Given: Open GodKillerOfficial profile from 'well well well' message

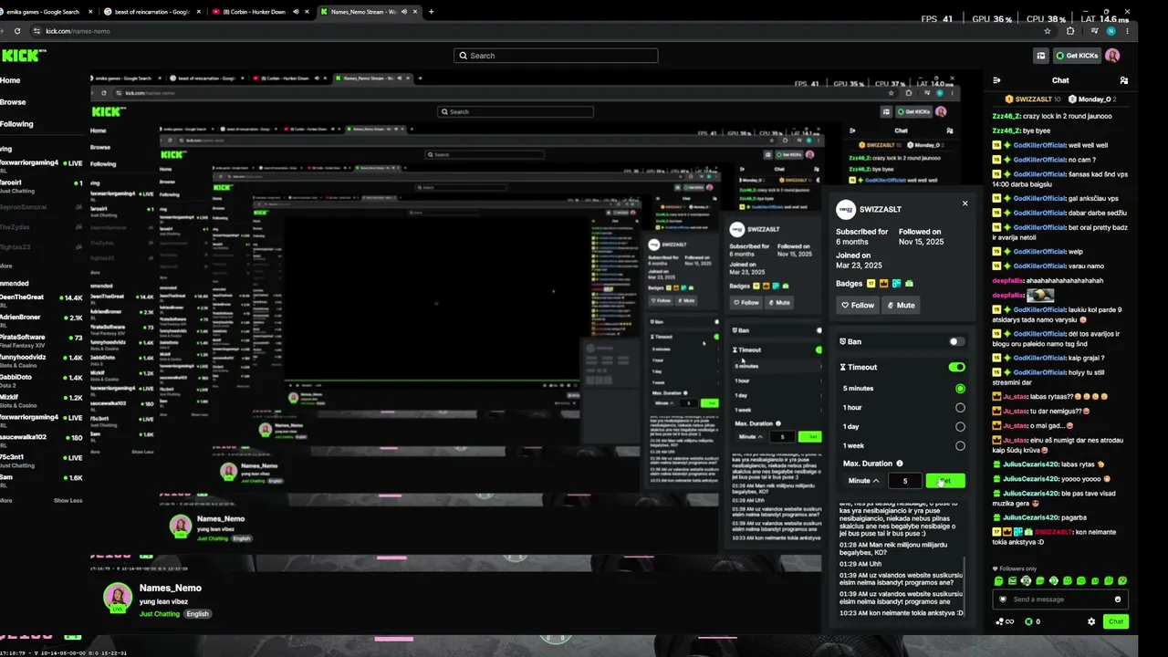Looking at the screenshot, I should [x=1039, y=145].
